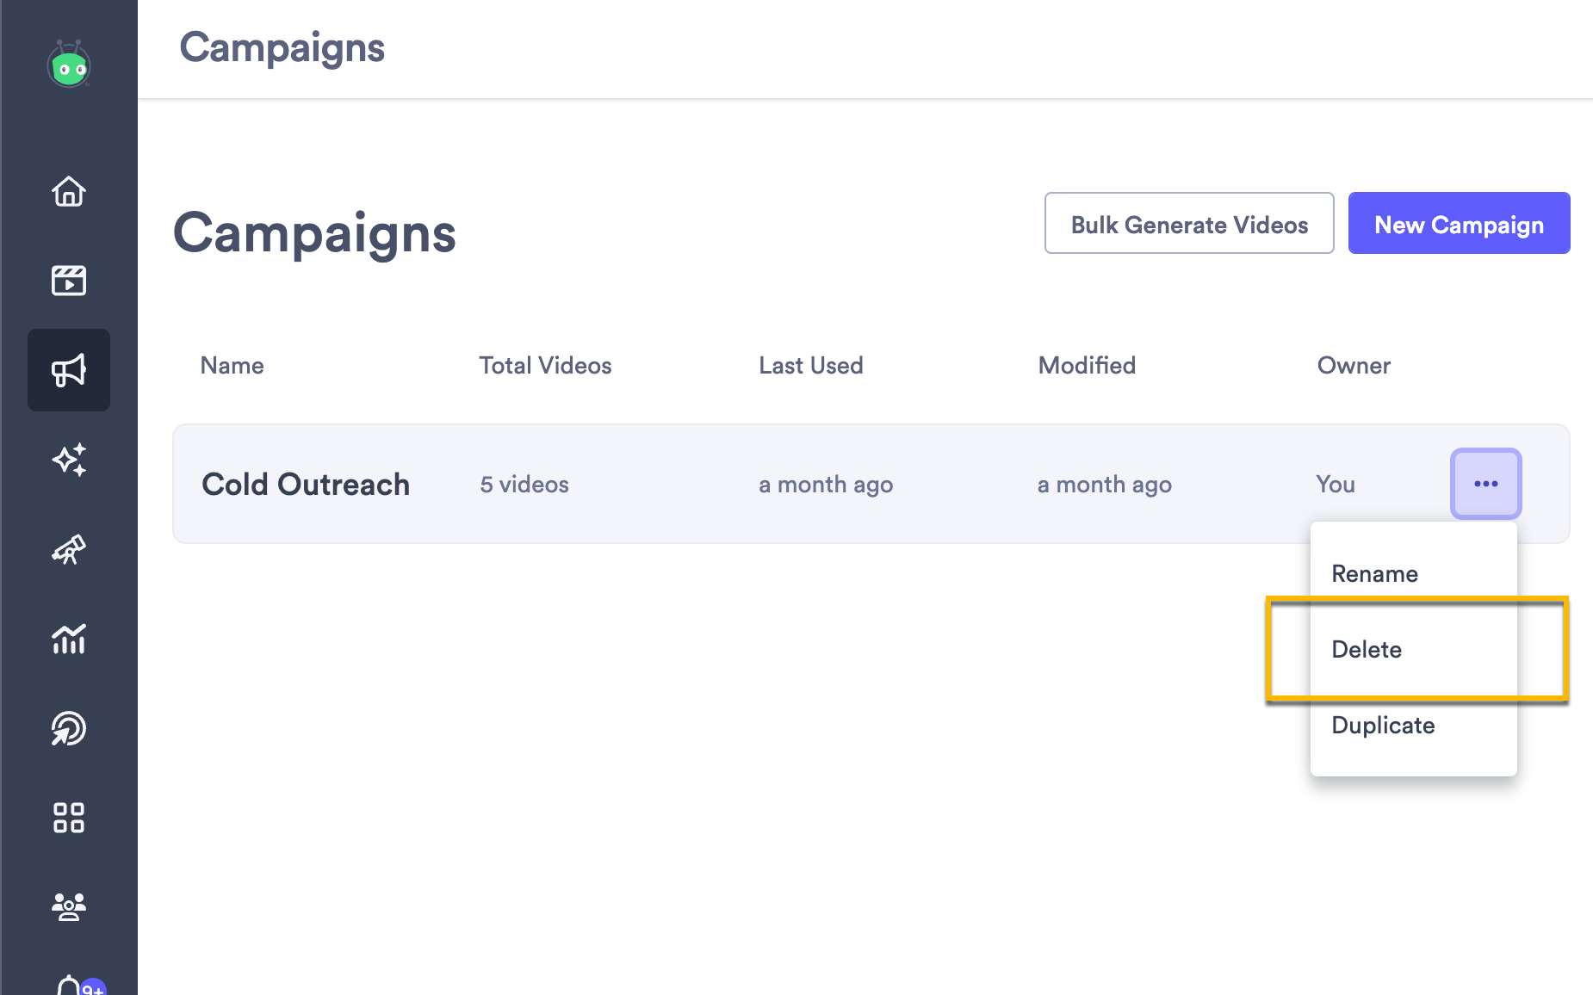Image resolution: width=1593 pixels, height=995 pixels.
Task: Click the New Campaign button
Action: pyautogui.click(x=1459, y=224)
